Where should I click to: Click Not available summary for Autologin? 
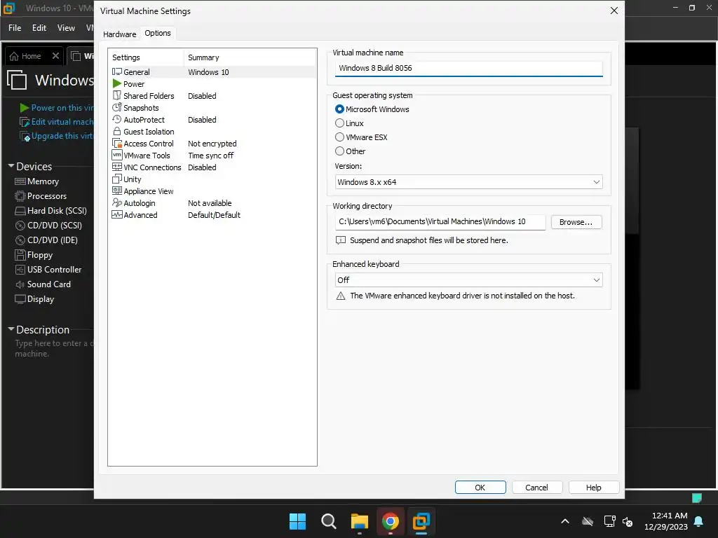pyautogui.click(x=210, y=203)
